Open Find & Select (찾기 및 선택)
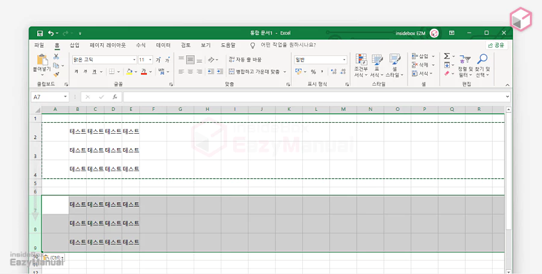The image size is (542, 274). coord(482,65)
